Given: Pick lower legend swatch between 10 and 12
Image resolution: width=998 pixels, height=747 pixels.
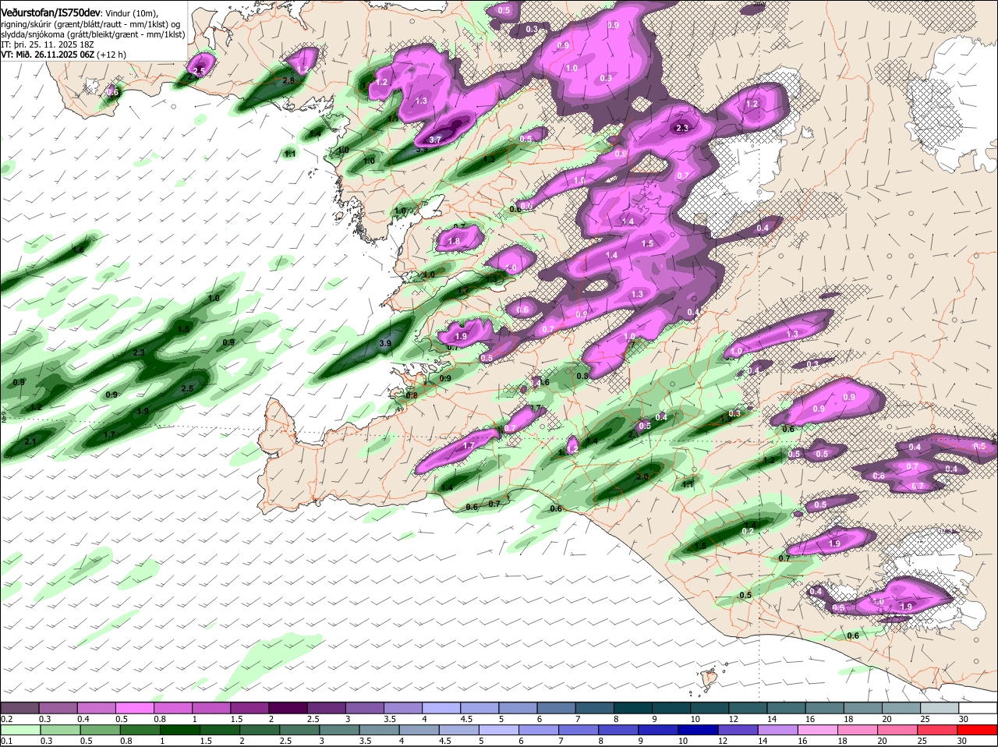Looking at the screenshot, I should click(699, 730).
